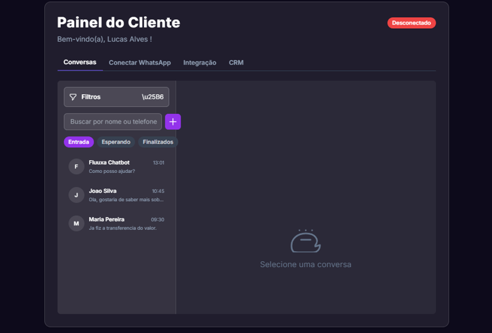Select the Finalizados filter chip
This screenshot has height=333, width=492.
(x=158, y=142)
